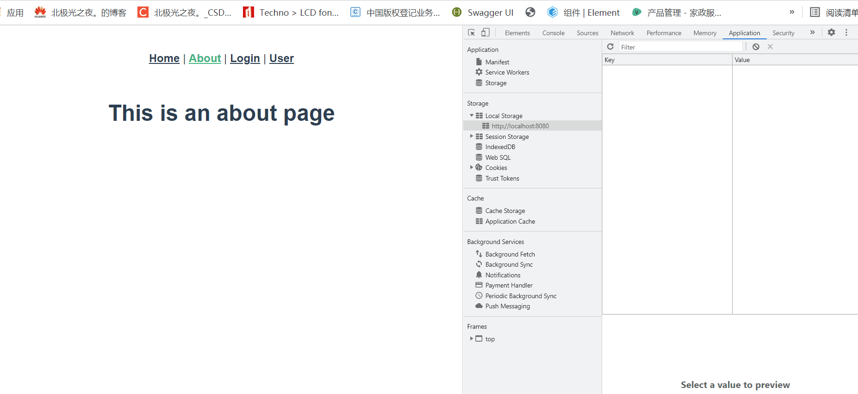Image resolution: width=858 pixels, height=394 pixels.
Task: Open the 中国版权登记业务 bookmark
Action: pyautogui.click(x=395, y=13)
